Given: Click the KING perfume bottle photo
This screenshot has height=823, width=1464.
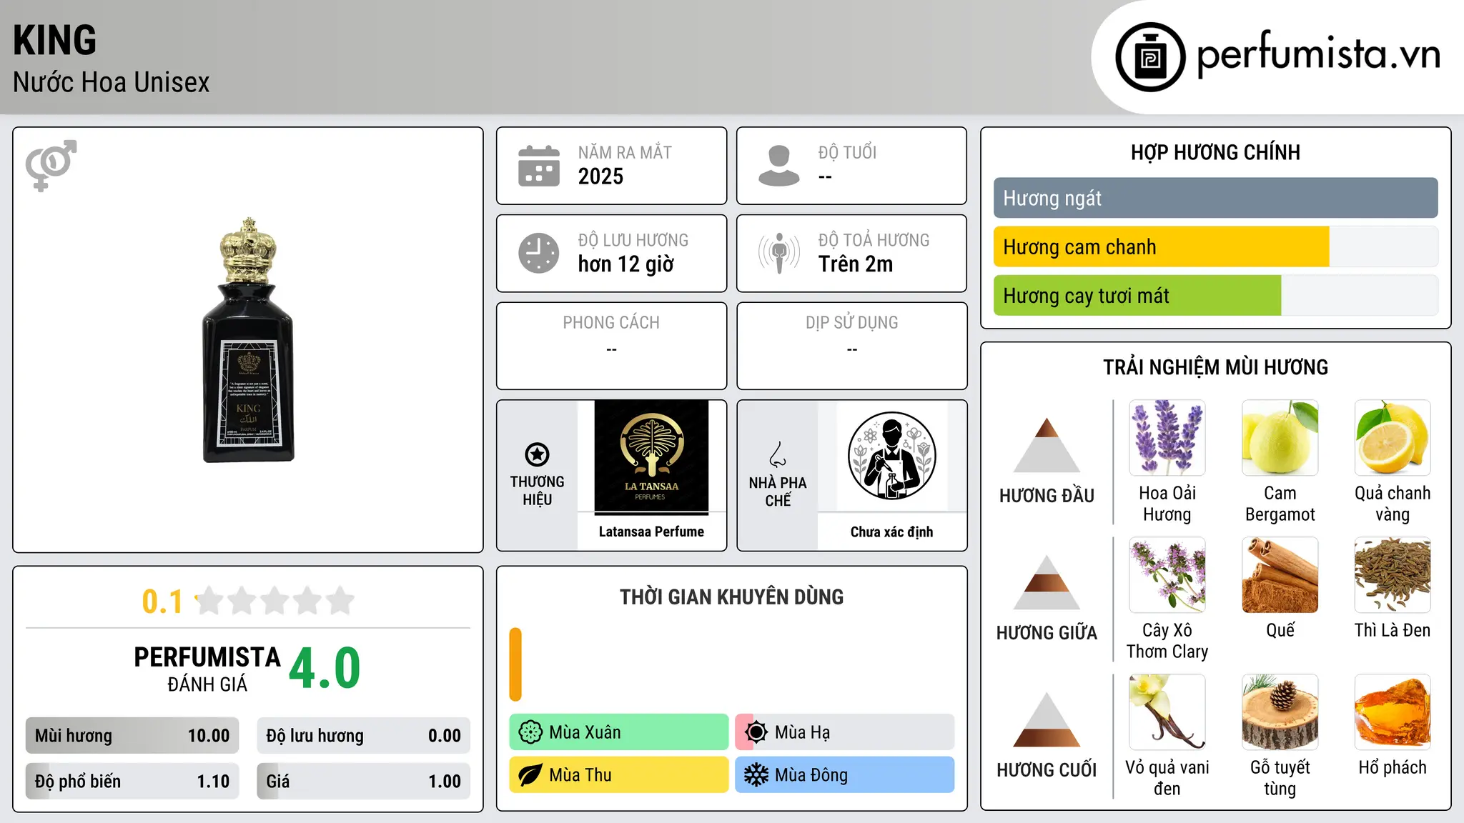Looking at the screenshot, I should tap(248, 340).
